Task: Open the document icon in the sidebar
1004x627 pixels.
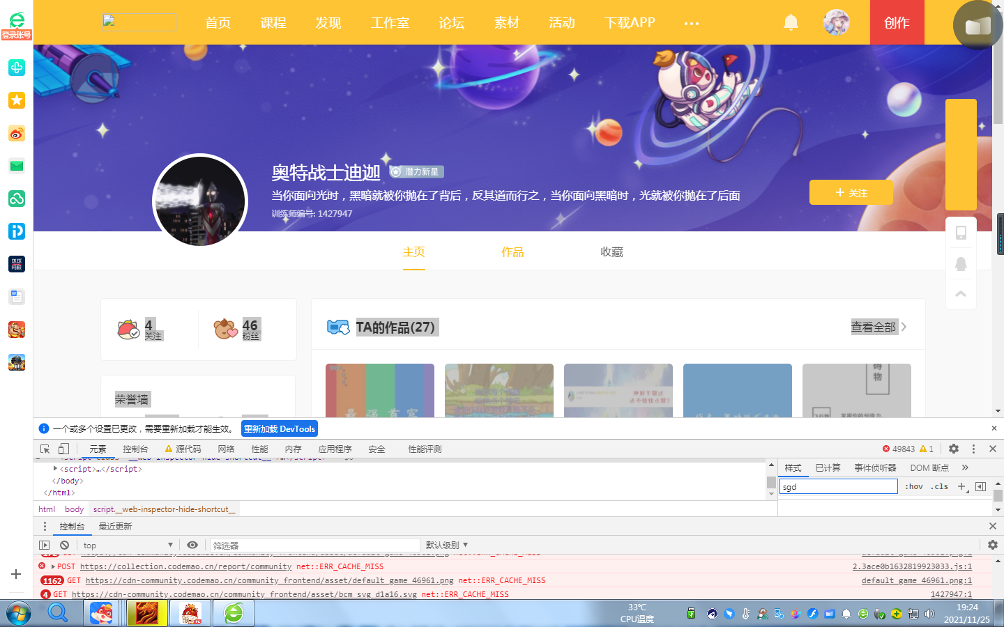Action: 17,297
